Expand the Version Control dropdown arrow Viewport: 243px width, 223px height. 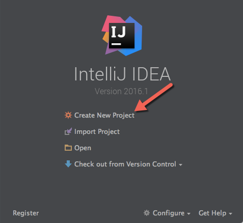(x=180, y=165)
